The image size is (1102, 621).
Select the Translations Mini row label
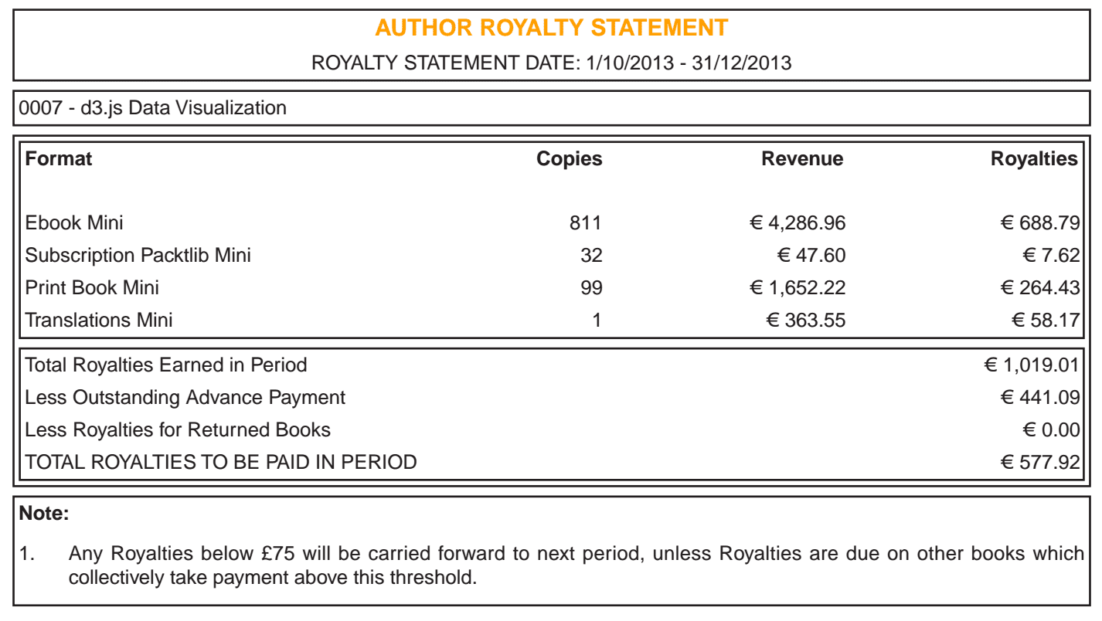(99, 320)
